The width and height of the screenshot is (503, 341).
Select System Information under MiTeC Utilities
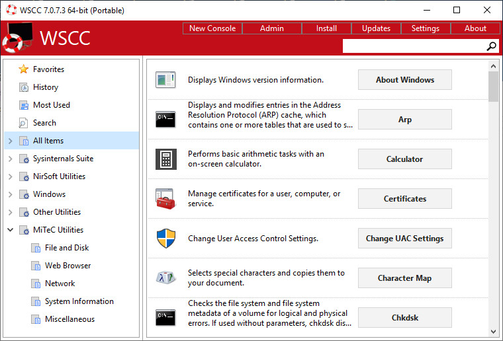pos(79,301)
